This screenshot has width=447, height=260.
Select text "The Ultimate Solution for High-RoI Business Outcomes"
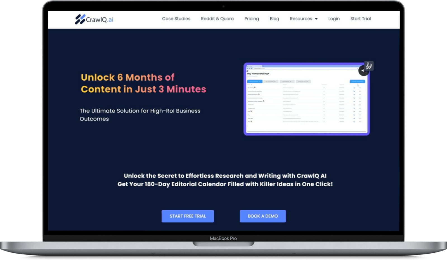pyautogui.click(x=140, y=115)
